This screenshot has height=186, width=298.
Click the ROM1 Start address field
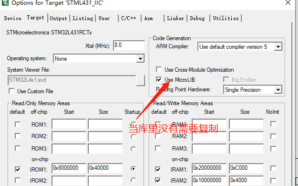click(69, 124)
